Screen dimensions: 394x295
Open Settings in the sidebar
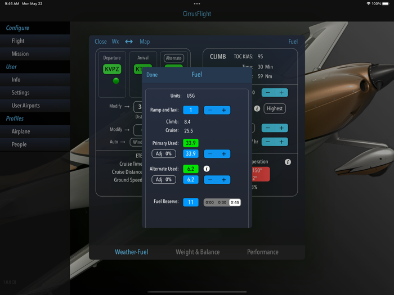pos(35,93)
